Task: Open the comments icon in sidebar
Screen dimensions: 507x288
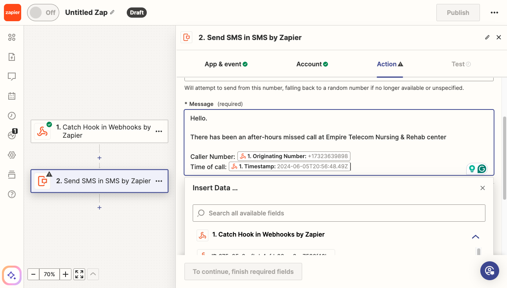Action: point(12,77)
